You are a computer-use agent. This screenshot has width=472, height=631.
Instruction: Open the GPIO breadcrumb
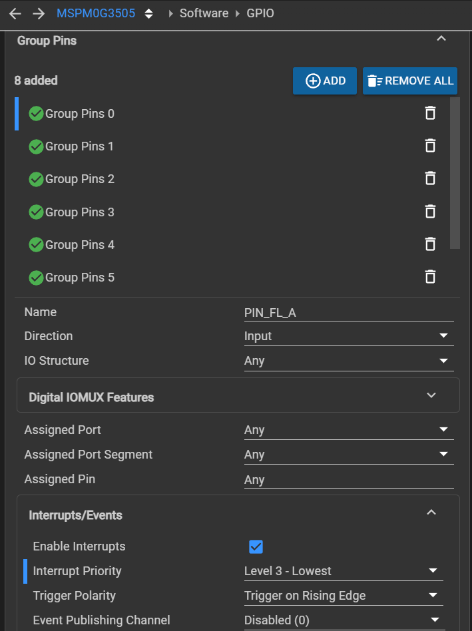pos(260,13)
